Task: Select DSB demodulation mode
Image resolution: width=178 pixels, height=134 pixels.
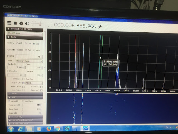Action: (x=20, y=50)
